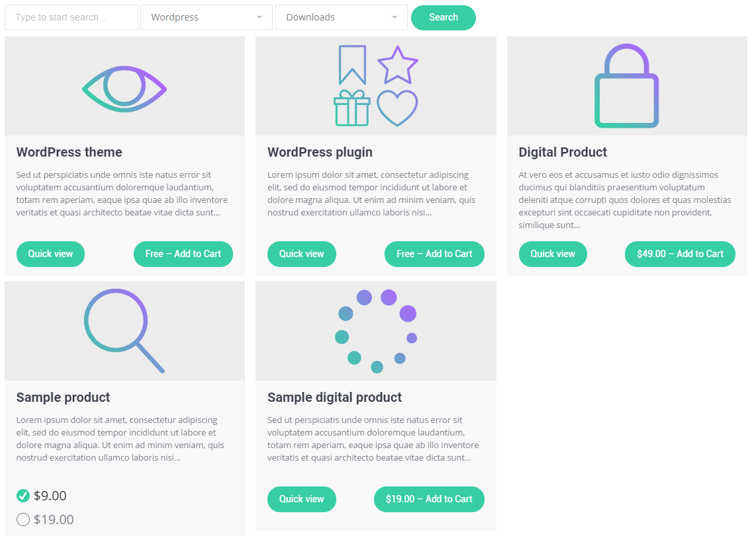
Task: Quick view the WordPress plugin
Action: click(x=302, y=254)
